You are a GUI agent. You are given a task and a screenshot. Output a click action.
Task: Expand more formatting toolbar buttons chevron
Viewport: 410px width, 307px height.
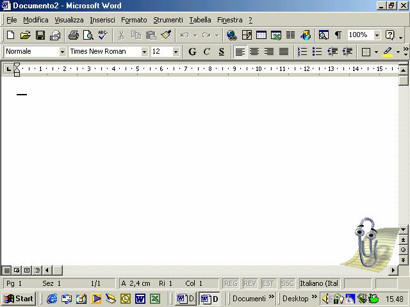point(406,51)
